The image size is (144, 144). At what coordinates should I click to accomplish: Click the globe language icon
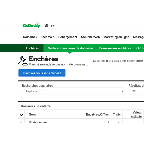tap(47, 26)
